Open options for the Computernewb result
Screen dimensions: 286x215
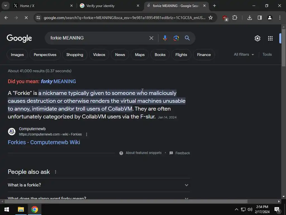click(87, 134)
